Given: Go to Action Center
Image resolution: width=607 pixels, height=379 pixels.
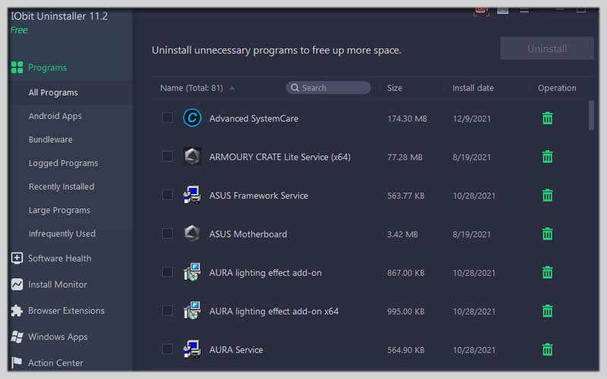Looking at the screenshot, I should (x=55, y=363).
